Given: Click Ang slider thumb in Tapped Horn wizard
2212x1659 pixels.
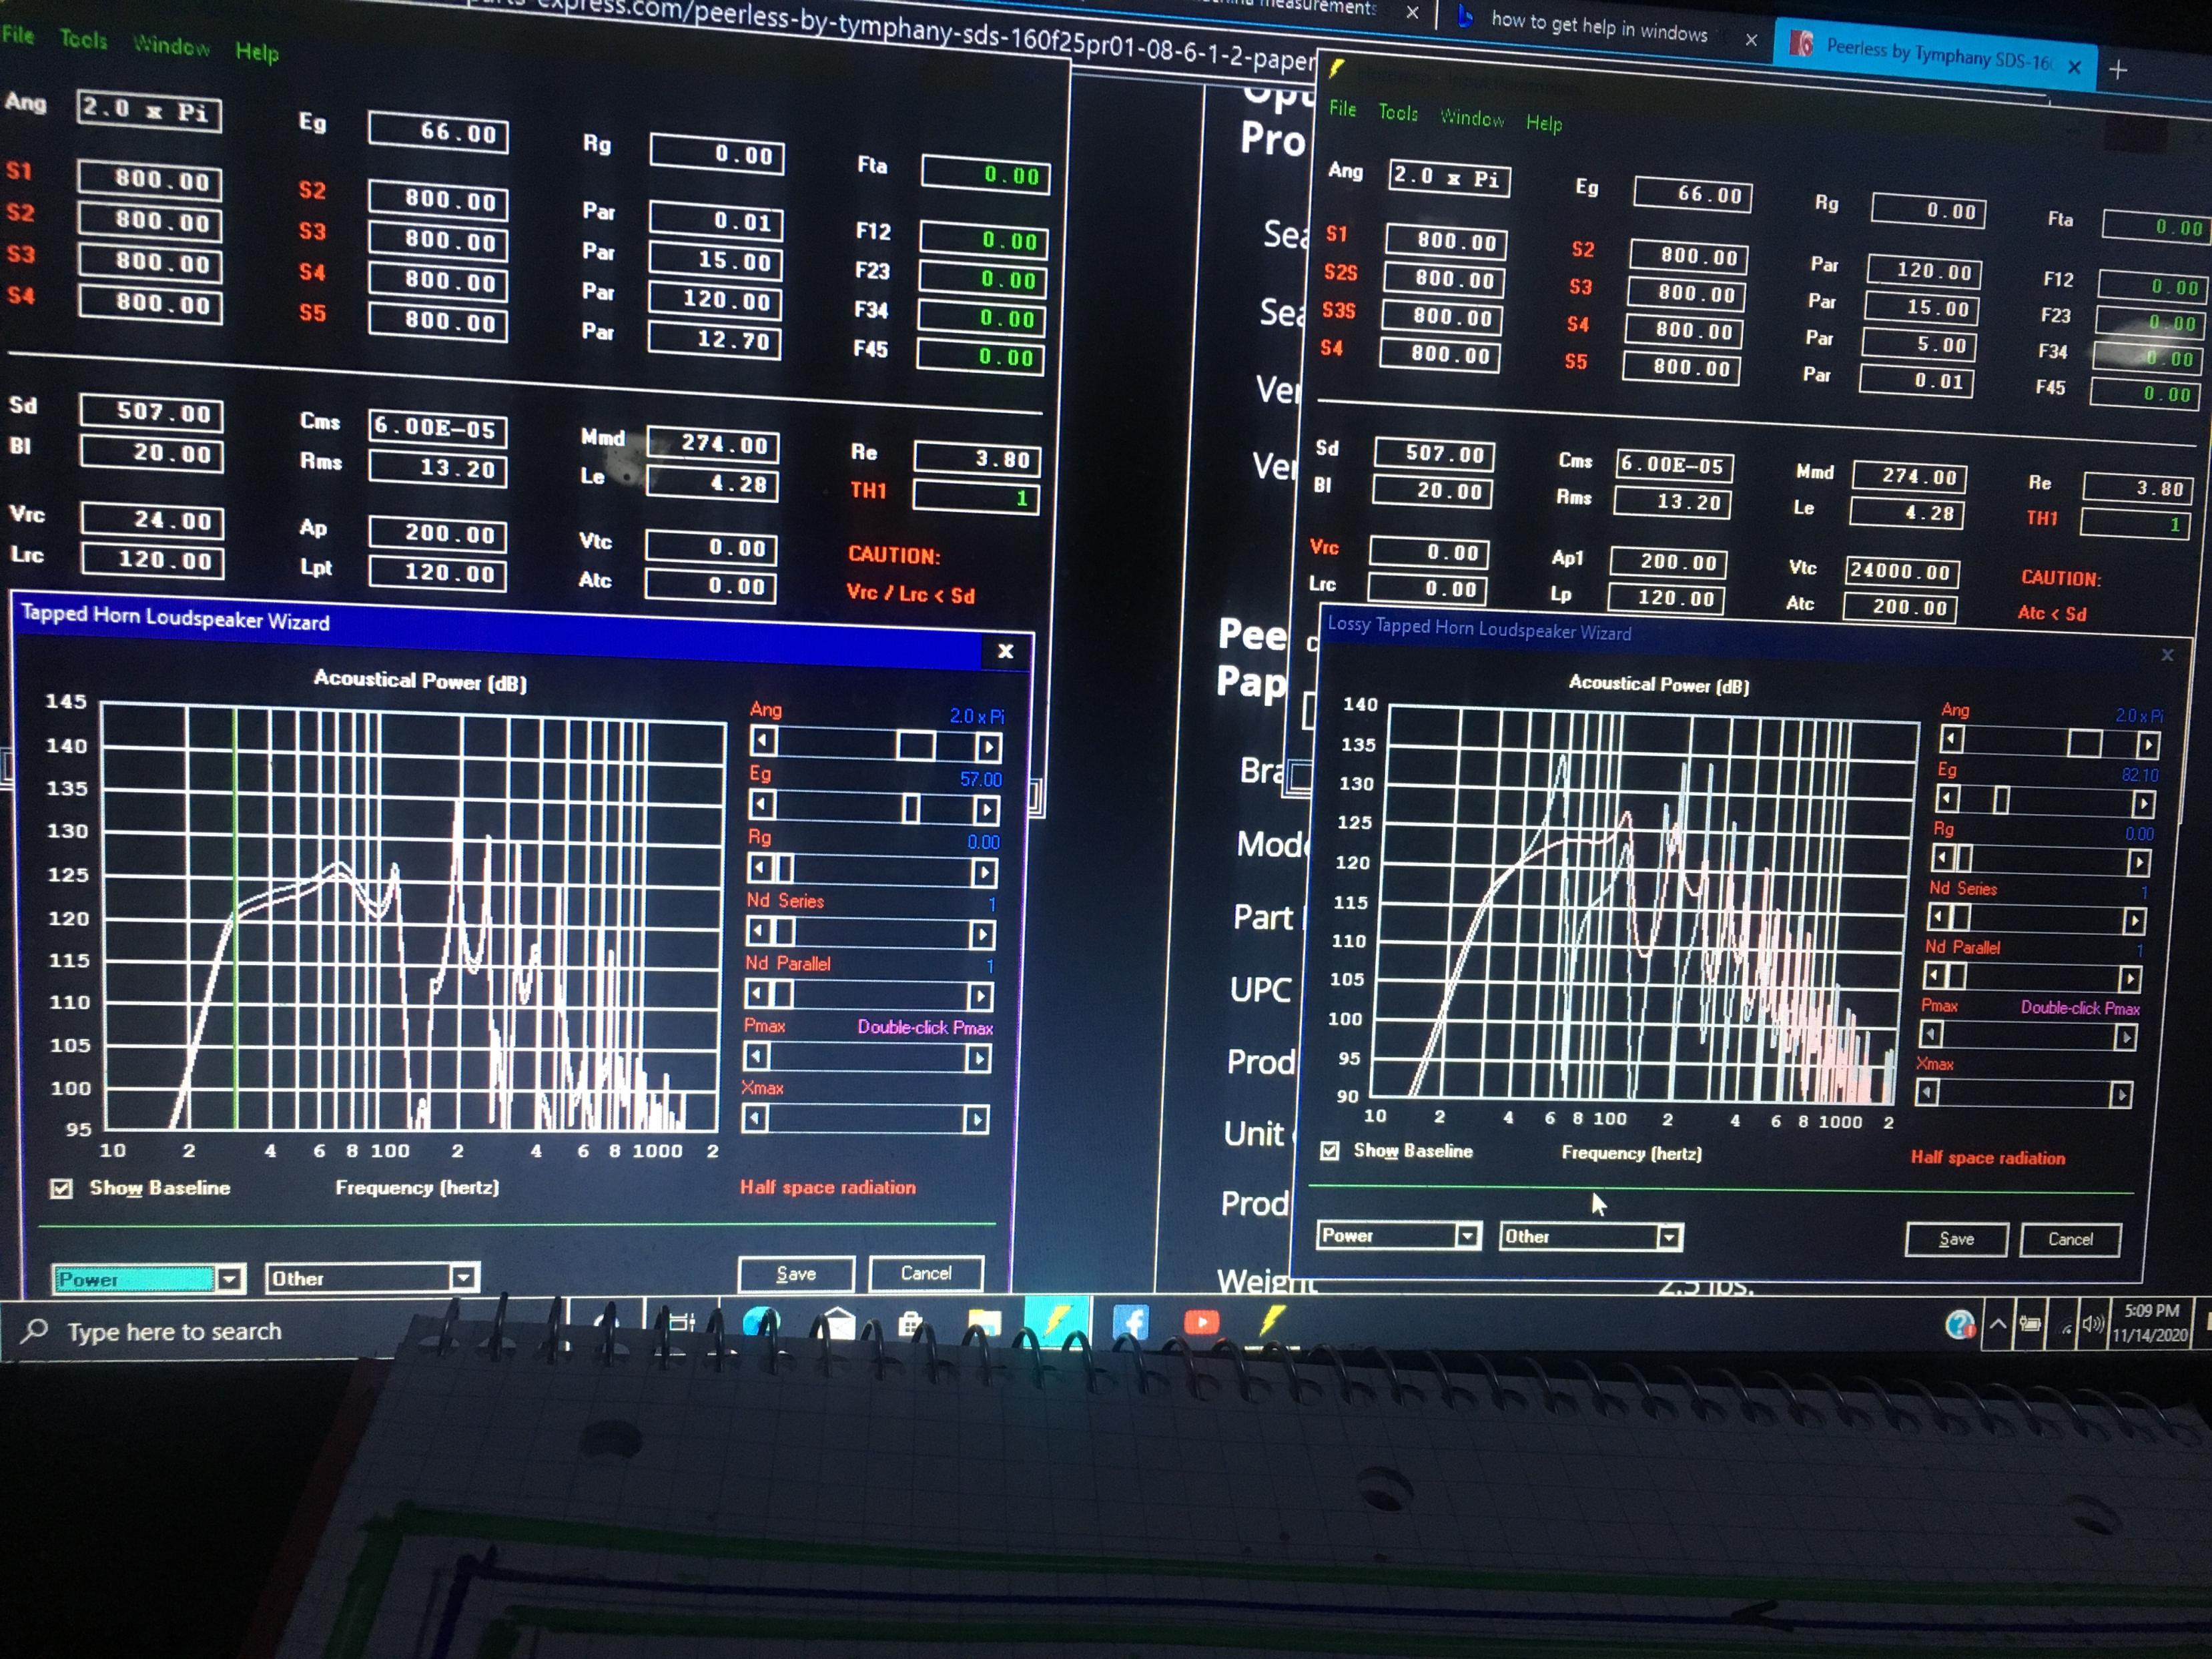Looking at the screenshot, I should [915, 745].
